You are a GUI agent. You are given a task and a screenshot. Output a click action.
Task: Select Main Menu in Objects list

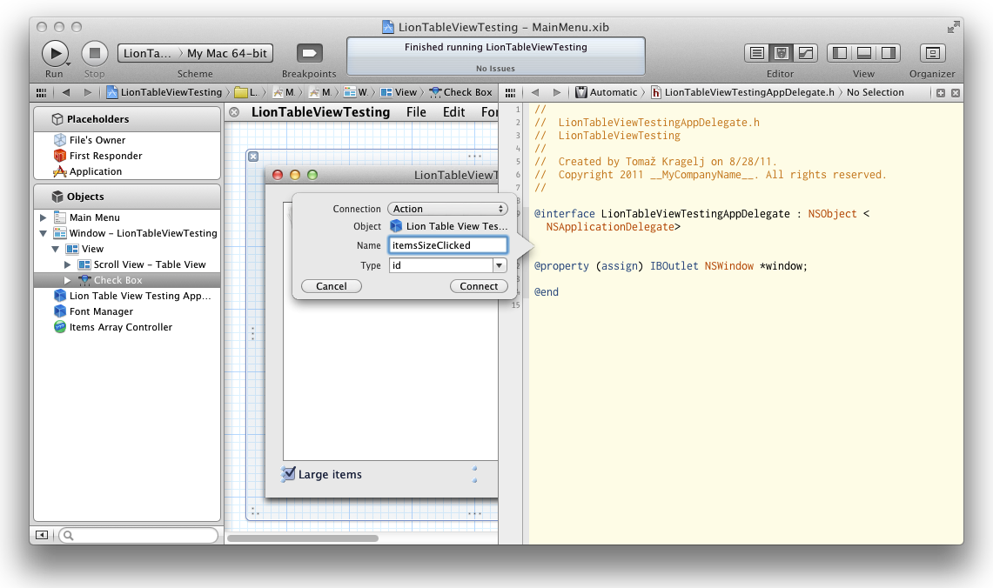[x=94, y=217]
